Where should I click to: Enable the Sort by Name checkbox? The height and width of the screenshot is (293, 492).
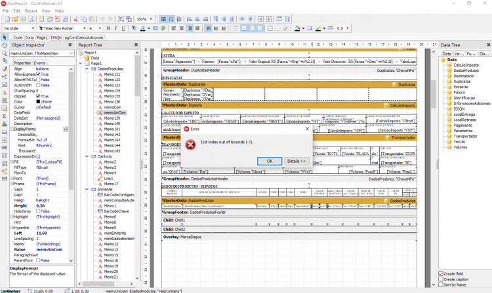click(441, 285)
